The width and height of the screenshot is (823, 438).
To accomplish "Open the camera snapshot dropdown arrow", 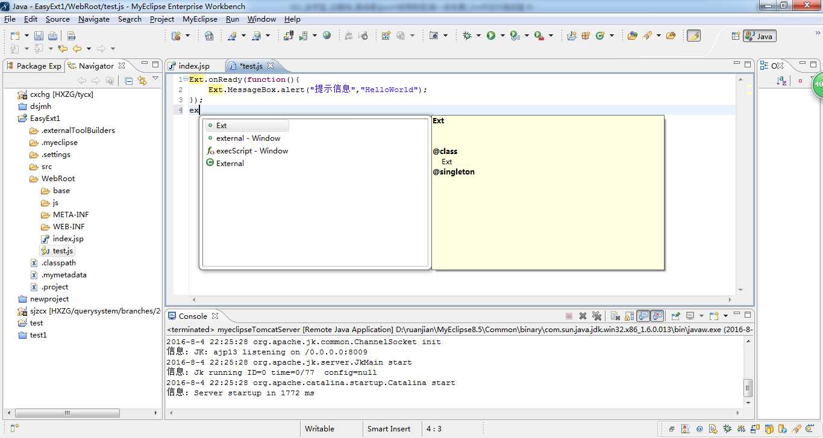I will (445, 36).
